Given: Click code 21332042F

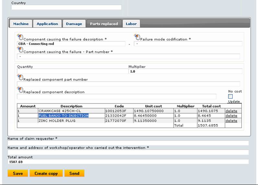Looking at the screenshot, I should (116, 116).
